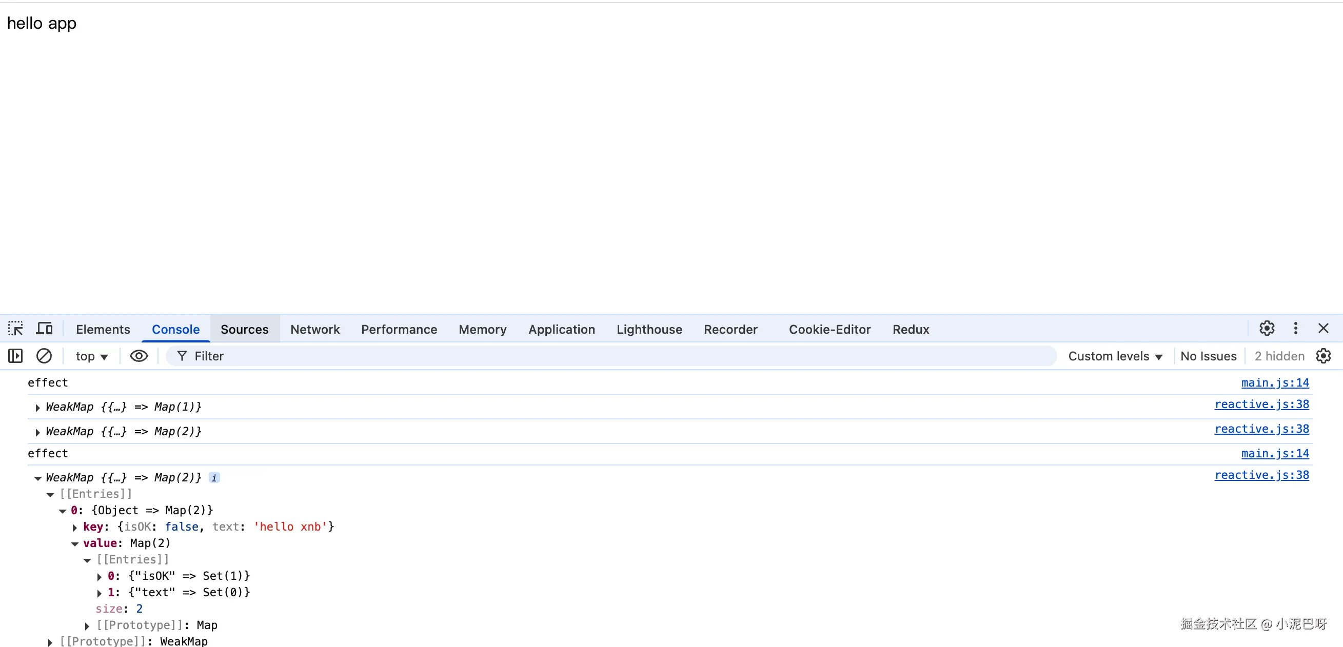The width and height of the screenshot is (1343, 647).
Task: Open the console settings gear icon
Action: click(1323, 356)
